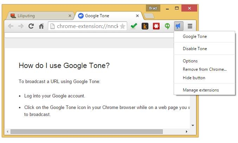
Task: Open a new tab
Action: 149,16
